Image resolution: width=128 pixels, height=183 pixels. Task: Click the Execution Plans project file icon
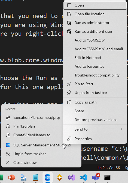click(x=8, y=117)
